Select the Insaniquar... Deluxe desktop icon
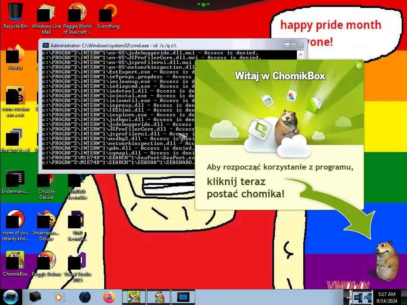 click(46, 226)
